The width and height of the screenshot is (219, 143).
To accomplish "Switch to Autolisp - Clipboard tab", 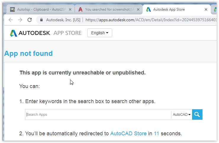I will 41,9.
